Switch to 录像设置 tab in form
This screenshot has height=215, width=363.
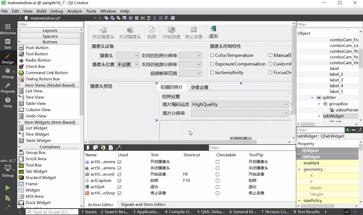(200, 87)
